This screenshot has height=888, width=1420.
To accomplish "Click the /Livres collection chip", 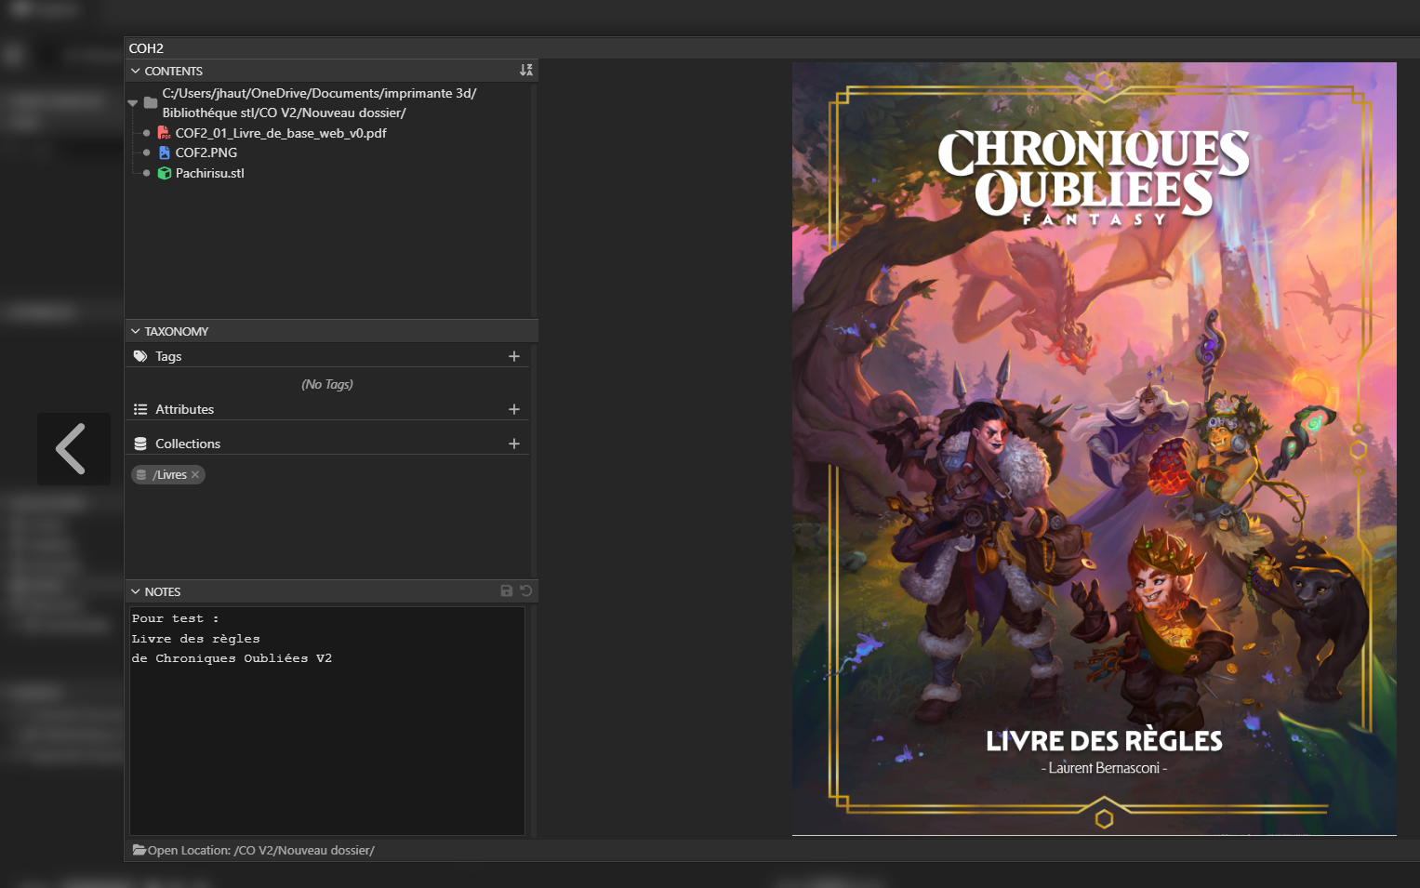I will coord(169,475).
